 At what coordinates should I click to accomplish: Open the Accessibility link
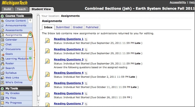tap(178, 2)
